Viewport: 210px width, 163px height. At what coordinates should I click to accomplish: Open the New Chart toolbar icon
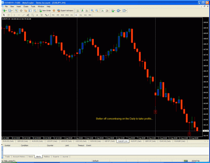(4, 10)
